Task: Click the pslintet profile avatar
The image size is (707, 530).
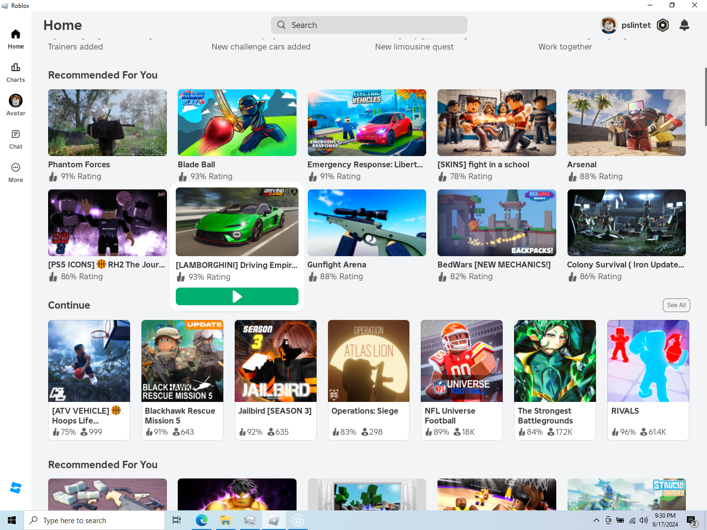Action: click(x=609, y=25)
